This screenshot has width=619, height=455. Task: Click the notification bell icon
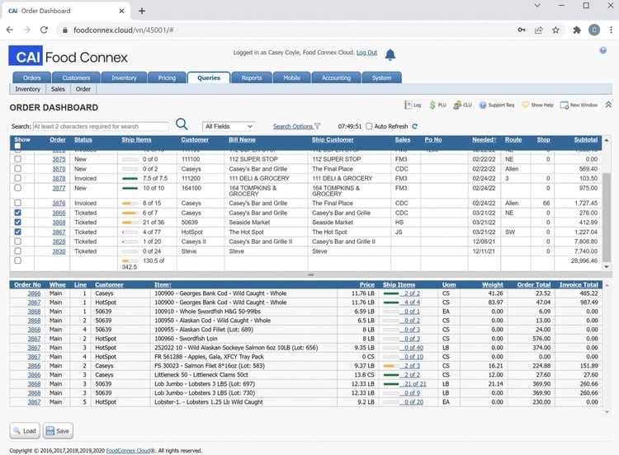coord(390,54)
